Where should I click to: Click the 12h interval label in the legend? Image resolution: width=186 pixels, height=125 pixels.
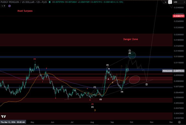(38, 2)
